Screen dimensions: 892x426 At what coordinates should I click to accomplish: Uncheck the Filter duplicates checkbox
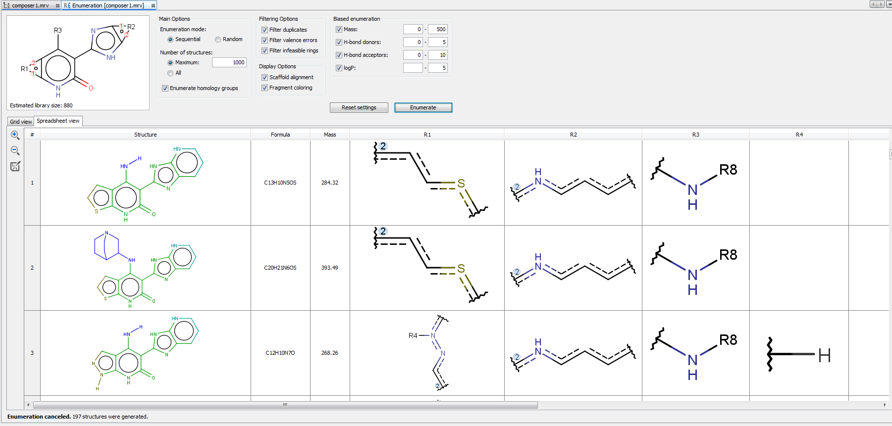pos(264,30)
